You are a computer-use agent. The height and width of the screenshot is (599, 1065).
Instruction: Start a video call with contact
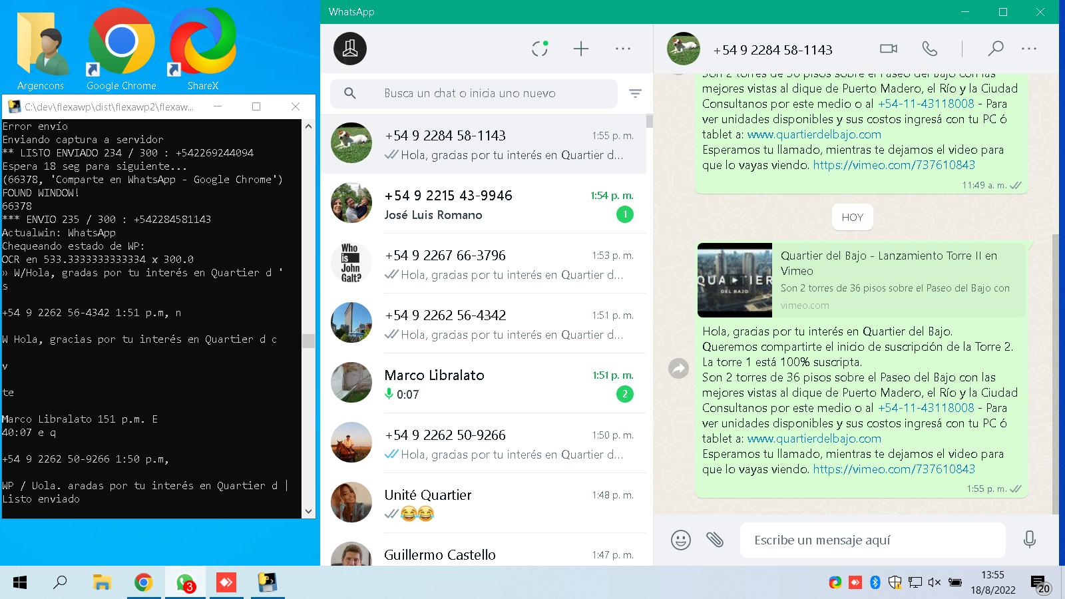point(889,49)
